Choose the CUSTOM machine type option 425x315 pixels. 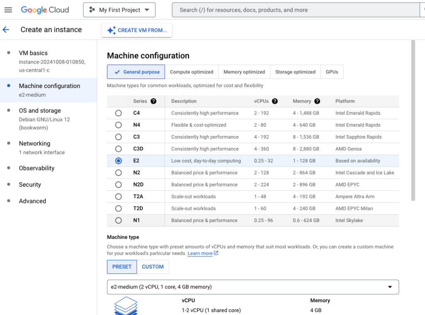click(153, 267)
